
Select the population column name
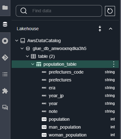point(59,120)
